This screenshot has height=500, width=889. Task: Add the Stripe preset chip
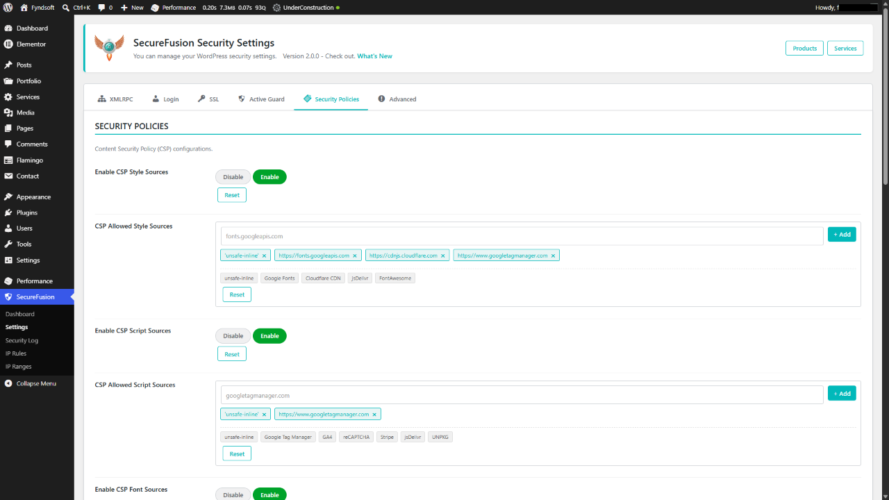tap(387, 437)
